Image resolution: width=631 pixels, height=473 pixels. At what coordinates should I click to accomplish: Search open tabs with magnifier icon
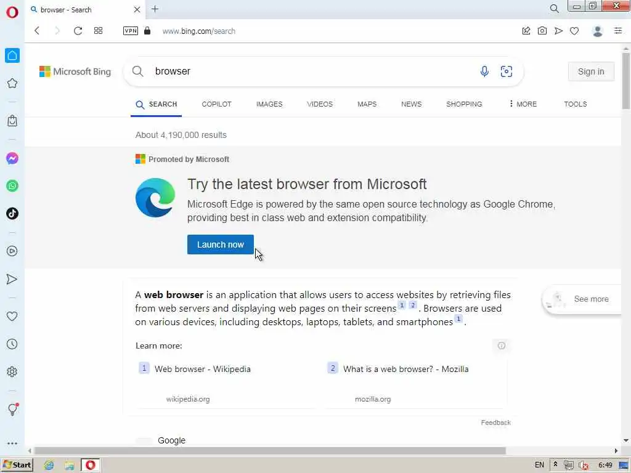[x=554, y=9]
